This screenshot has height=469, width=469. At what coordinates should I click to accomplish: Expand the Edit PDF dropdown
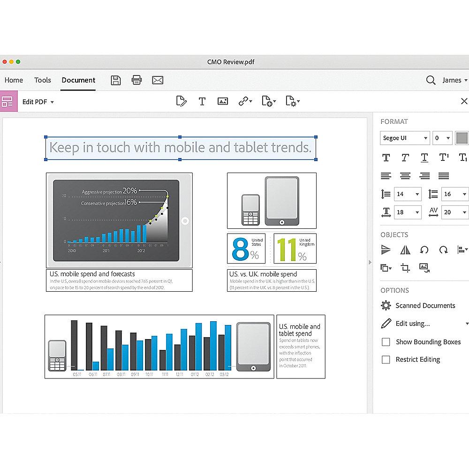(38, 102)
